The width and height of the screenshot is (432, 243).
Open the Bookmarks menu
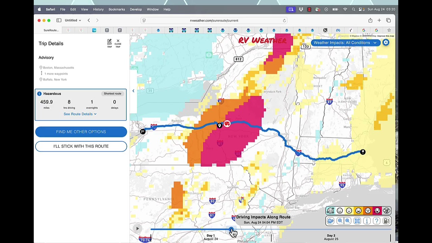pos(117,9)
